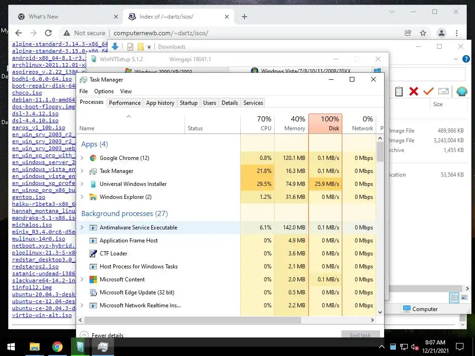Reload the Chrome page
Image resolution: width=475 pixels, height=356 pixels.
[48, 33]
